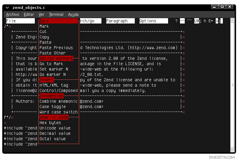This screenshot has height=161, width=238.
Task: Choose Set marker N
Action: [x=54, y=69]
